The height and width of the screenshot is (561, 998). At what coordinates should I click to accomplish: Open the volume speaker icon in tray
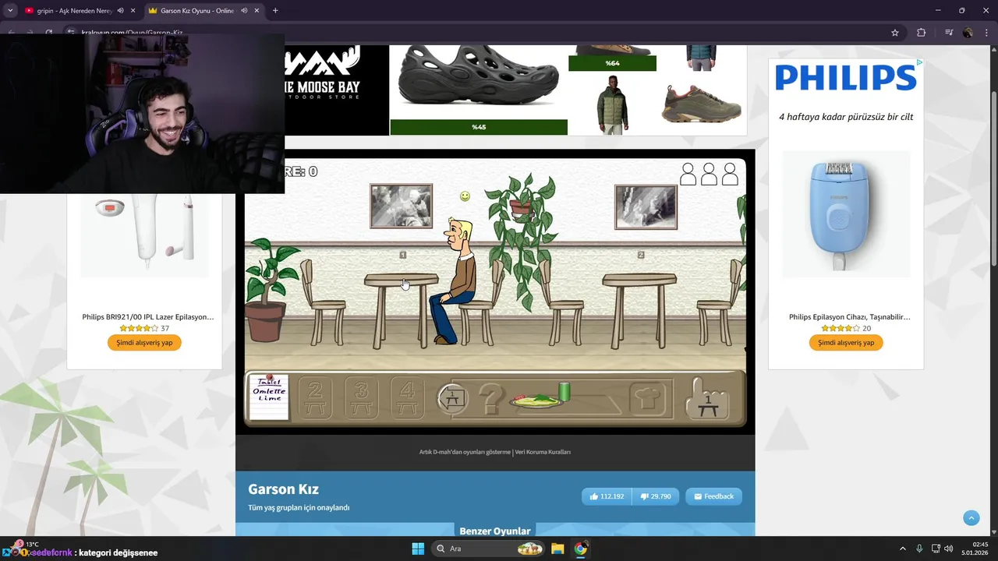pyautogui.click(x=949, y=549)
